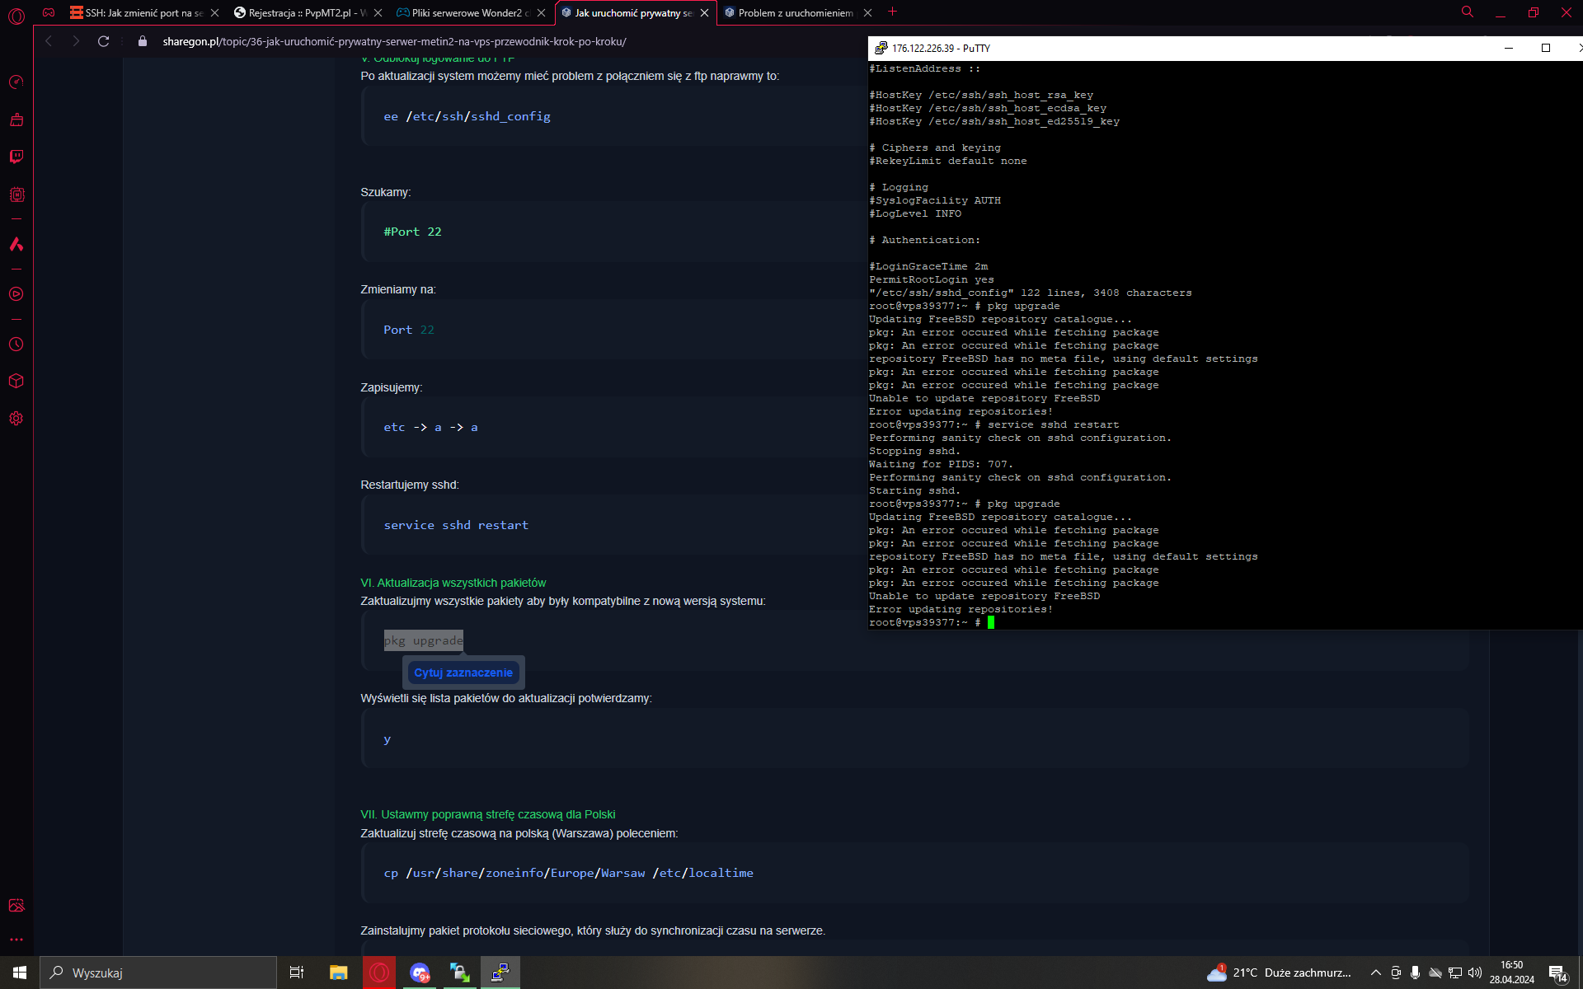Close the 'Rejestracja :: PvpMT2.pl' tab
The width and height of the screenshot is (1583, 989).
click(378, 12)
